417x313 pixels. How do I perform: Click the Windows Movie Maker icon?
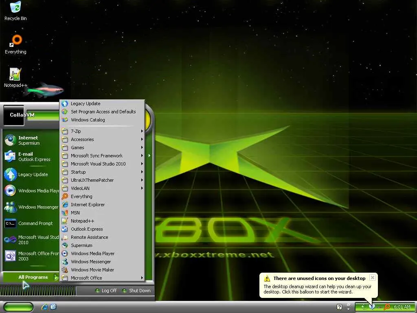click(x=65, y=270)
